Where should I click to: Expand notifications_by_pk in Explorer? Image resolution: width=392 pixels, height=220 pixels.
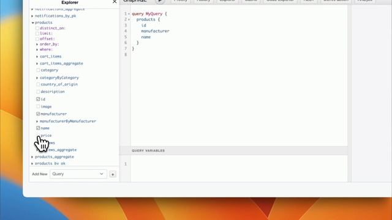[x=32, y=16]
